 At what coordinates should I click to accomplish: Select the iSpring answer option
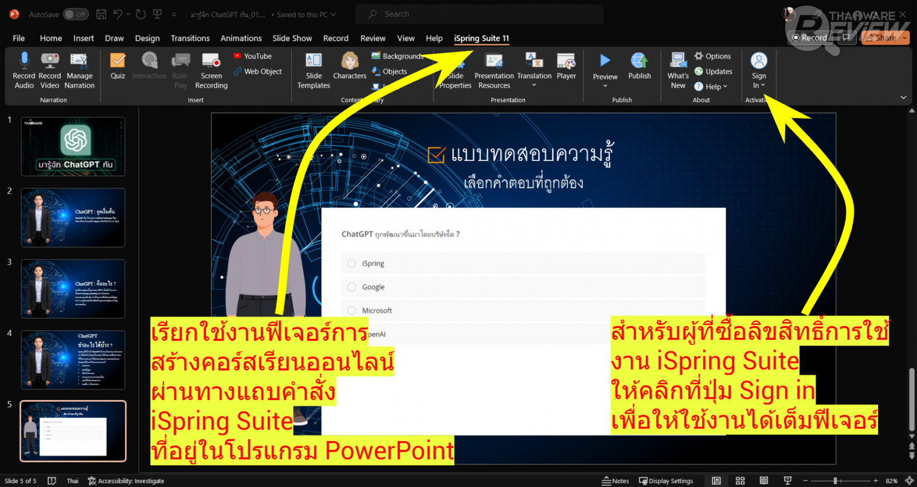[x=523, y=264]
